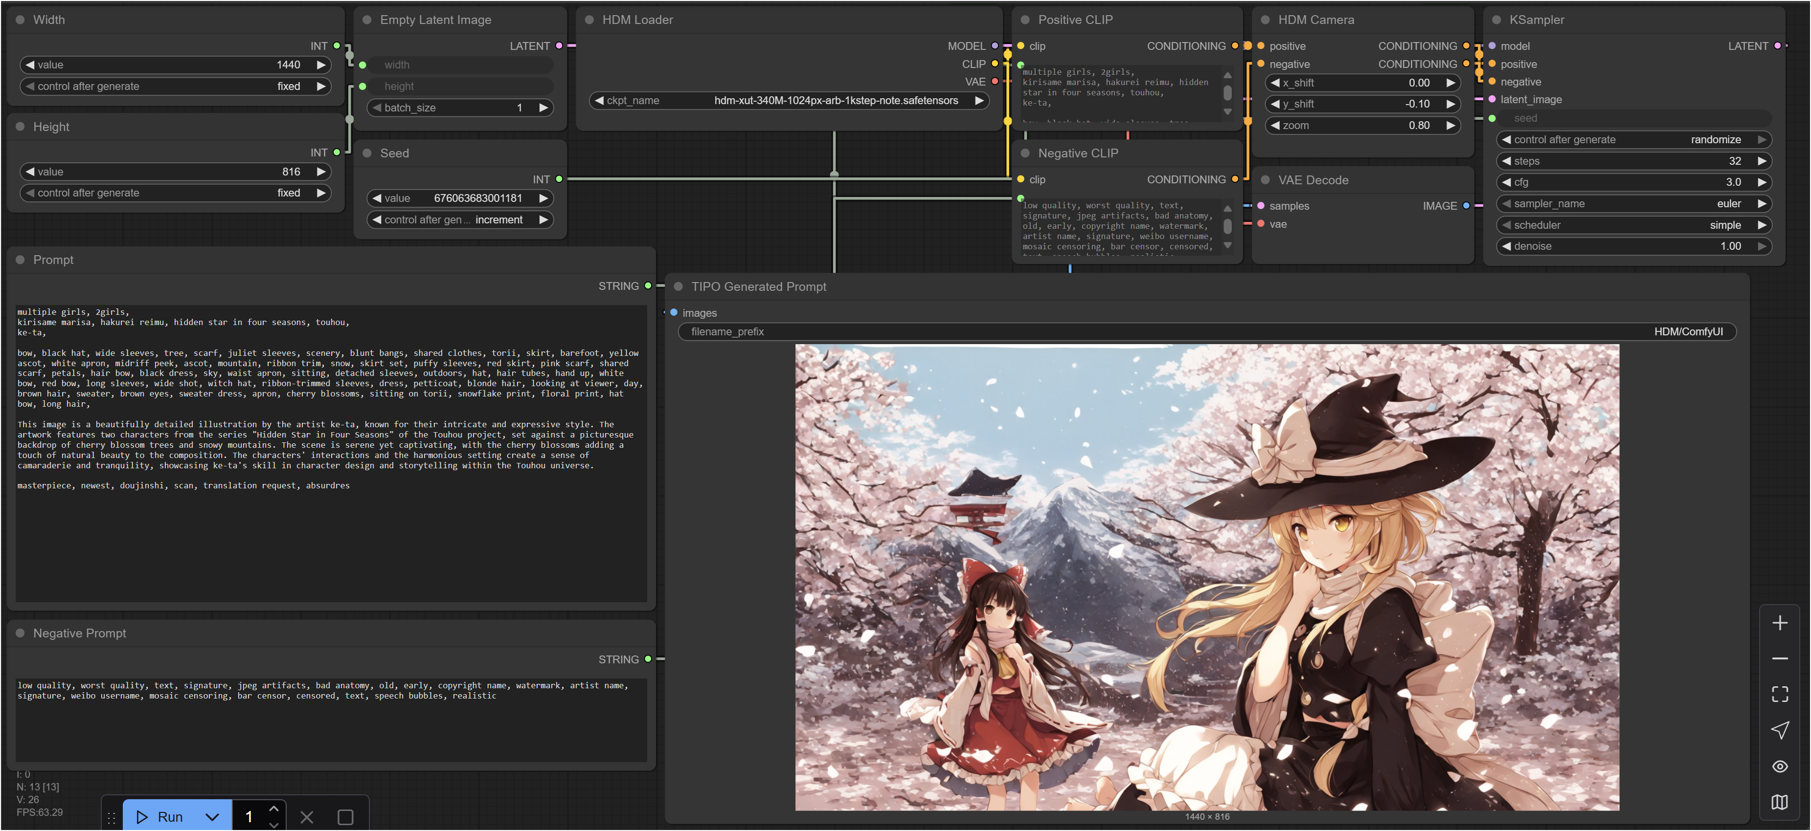
Task: Click the Negative CLIP text scrollbar thumb
Action: click(1227, 226)
